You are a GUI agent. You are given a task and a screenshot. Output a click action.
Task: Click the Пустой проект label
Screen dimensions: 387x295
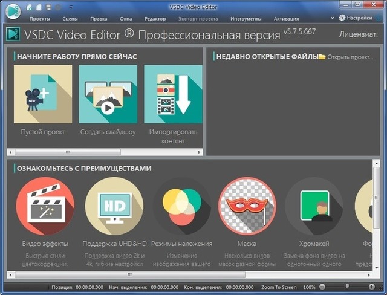(x=43, y=132)
